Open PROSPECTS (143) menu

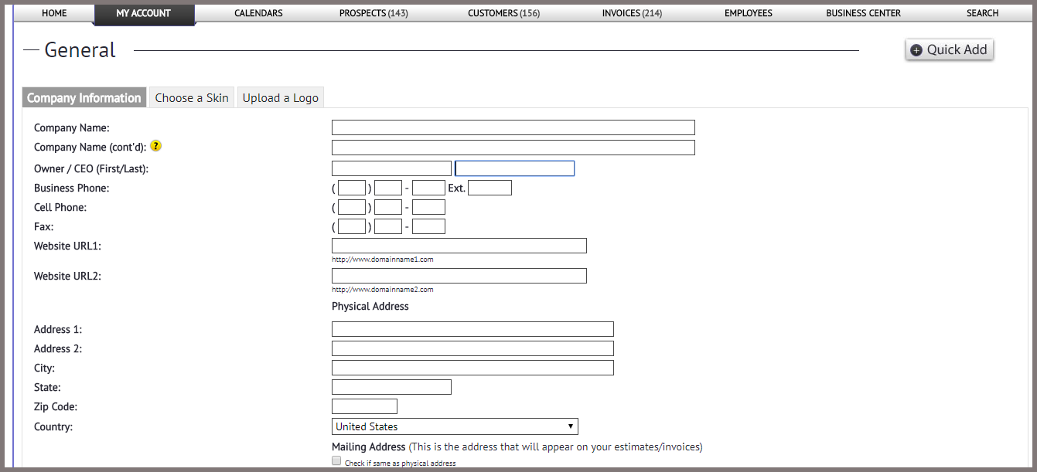pos(374,13)
